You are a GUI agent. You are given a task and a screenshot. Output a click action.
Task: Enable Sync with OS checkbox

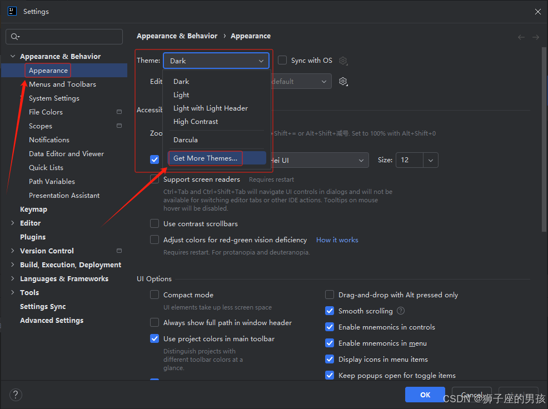(282, 60)
